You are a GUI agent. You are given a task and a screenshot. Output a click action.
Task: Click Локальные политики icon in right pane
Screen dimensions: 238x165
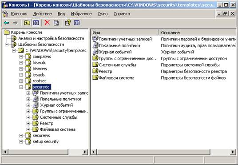(95, 45)
